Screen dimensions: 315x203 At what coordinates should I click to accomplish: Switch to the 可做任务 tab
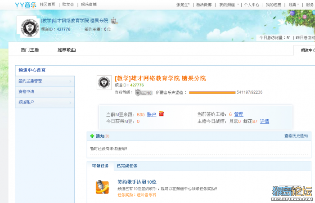[x=100, y=166]
